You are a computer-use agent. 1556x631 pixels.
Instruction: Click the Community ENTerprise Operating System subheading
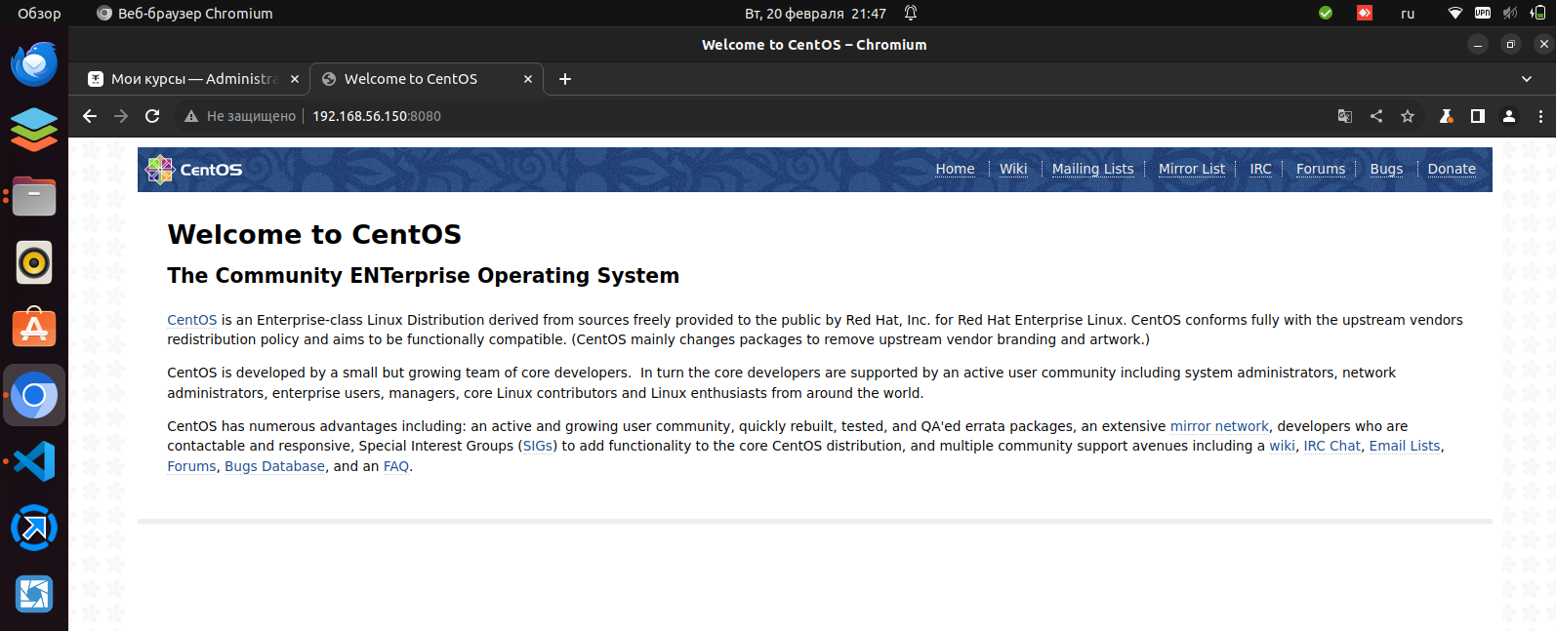(423, 275)
